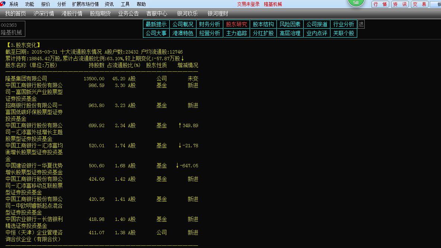Open the 最新提示 section
The height and width of the screenshot is (248, 441).
(156, 25)
